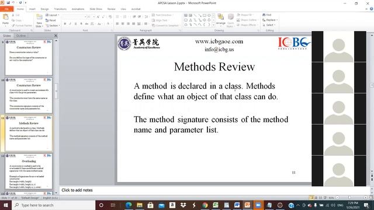Open the Section dropdown
Viewport: 374px width, 210px height.
52,26
